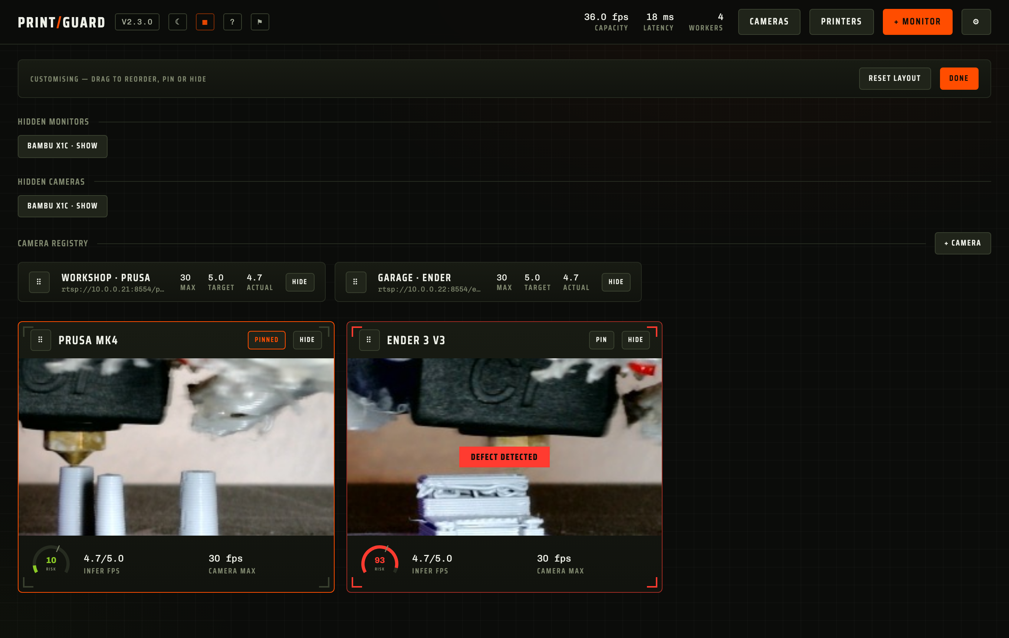The image size is (1009, 638).
Task: Hide the Garage · Ender camera
Action: pos(616,282)
